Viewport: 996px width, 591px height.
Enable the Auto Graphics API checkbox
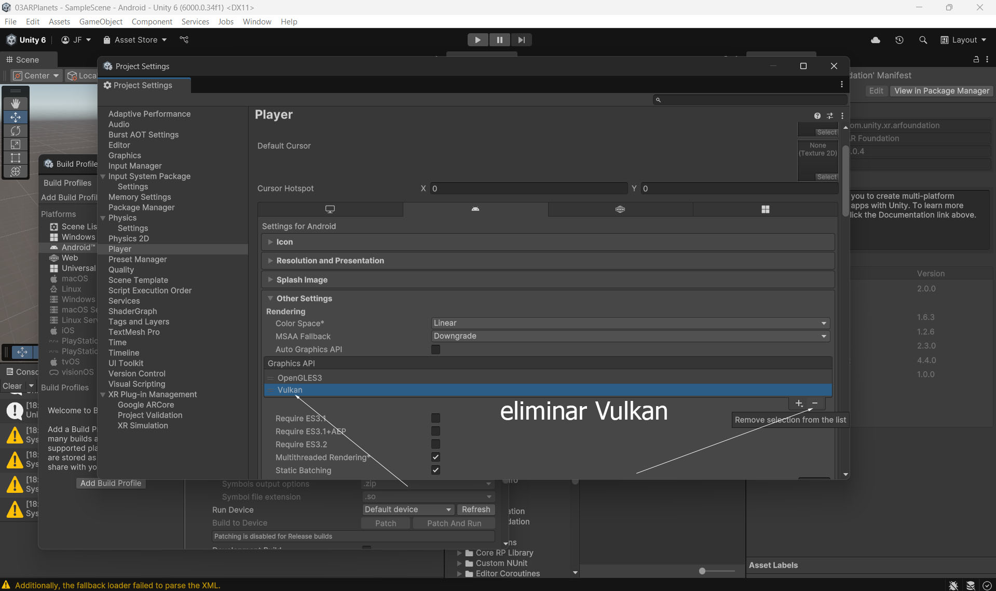click(x=435, y=350)
